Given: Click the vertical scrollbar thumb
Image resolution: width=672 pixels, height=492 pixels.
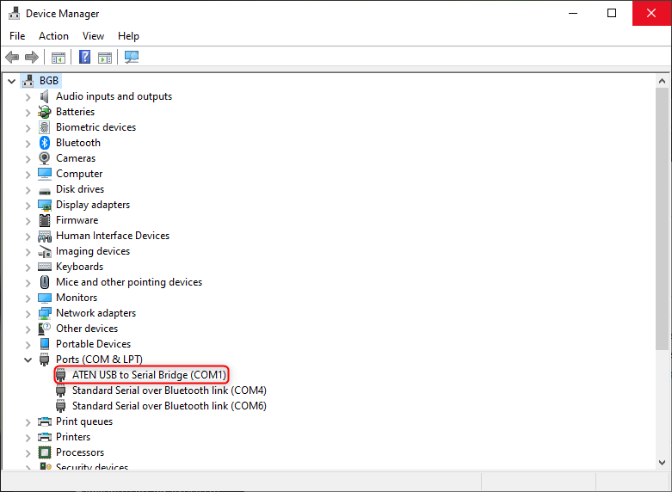Looking at the screenshot, I should 662,218.
